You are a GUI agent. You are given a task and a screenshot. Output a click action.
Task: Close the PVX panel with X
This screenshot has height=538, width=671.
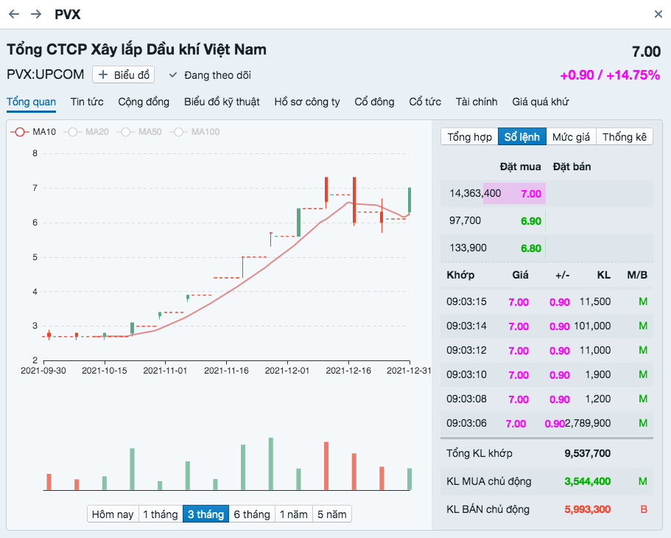(658, 14)
